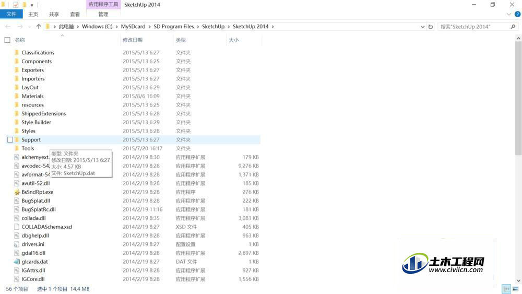This screenshot has height=294, width=522.
Task: Select the file named avutil-52.dll
Action: pos(35,183)
